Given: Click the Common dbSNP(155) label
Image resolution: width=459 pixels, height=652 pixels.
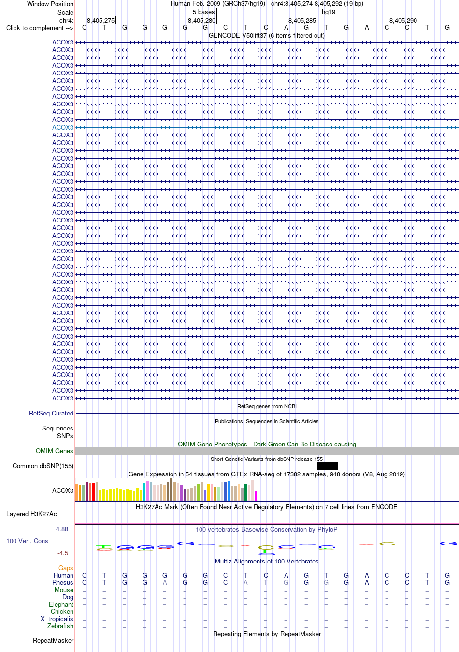Looking at the screenshot, I should 43,466.
